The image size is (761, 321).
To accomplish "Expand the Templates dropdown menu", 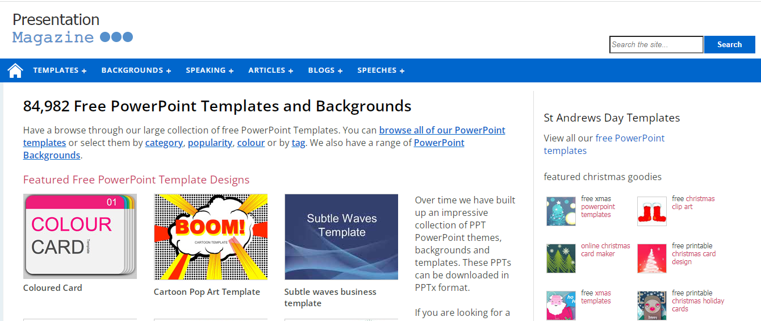I will coord(60,70).
